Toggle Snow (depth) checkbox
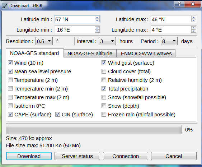Viewport: 202px width, 167px height. (x=104, y=106)
